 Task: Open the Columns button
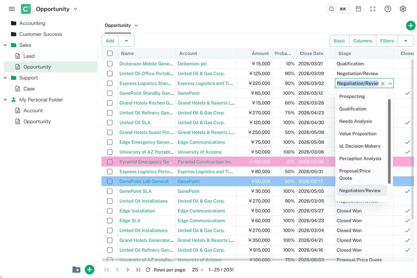[x=362, y=41]
